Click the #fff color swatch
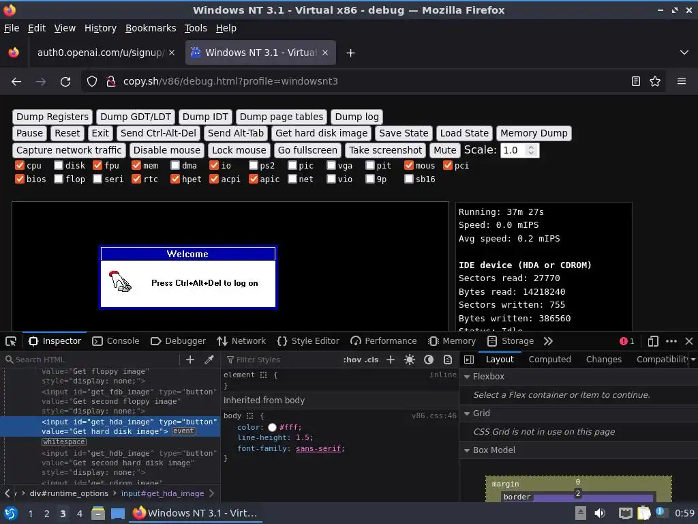 coord(272,428)
